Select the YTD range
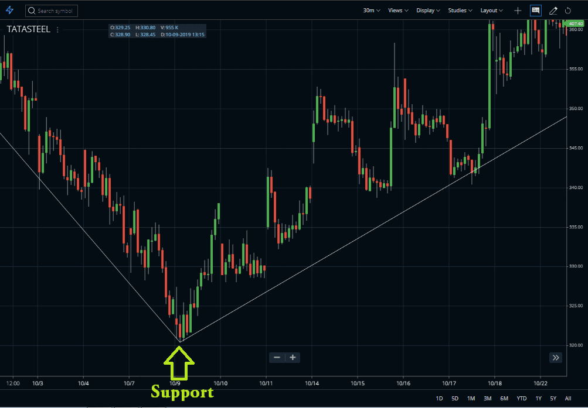Screen dimensions: 588x408 click(522, 398)
